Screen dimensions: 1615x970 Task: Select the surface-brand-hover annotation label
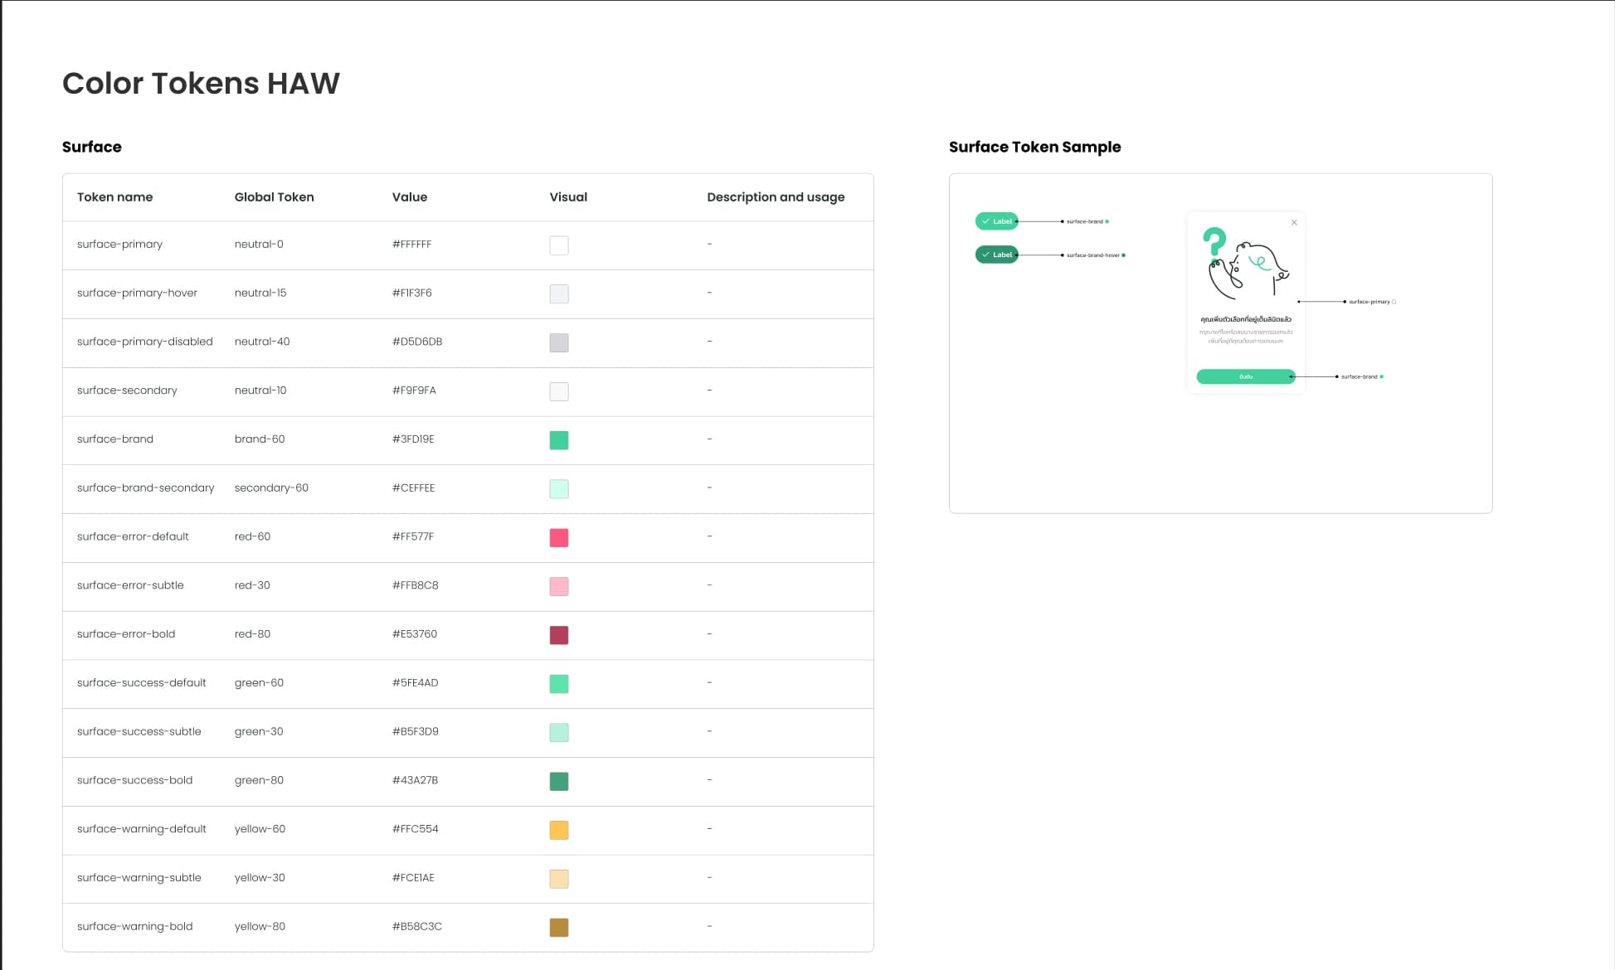[1093, 255]
